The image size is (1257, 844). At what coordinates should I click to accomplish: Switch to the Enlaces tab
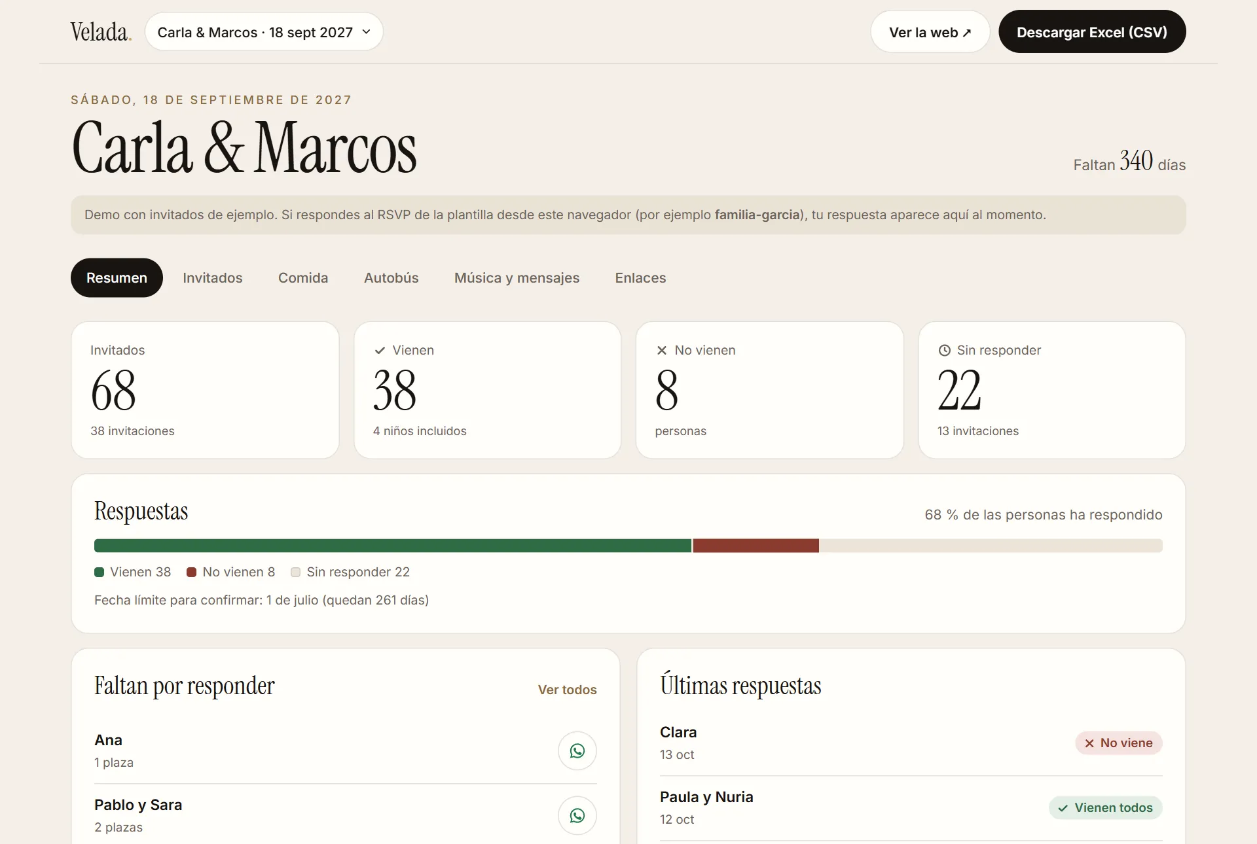pos(640,278)
